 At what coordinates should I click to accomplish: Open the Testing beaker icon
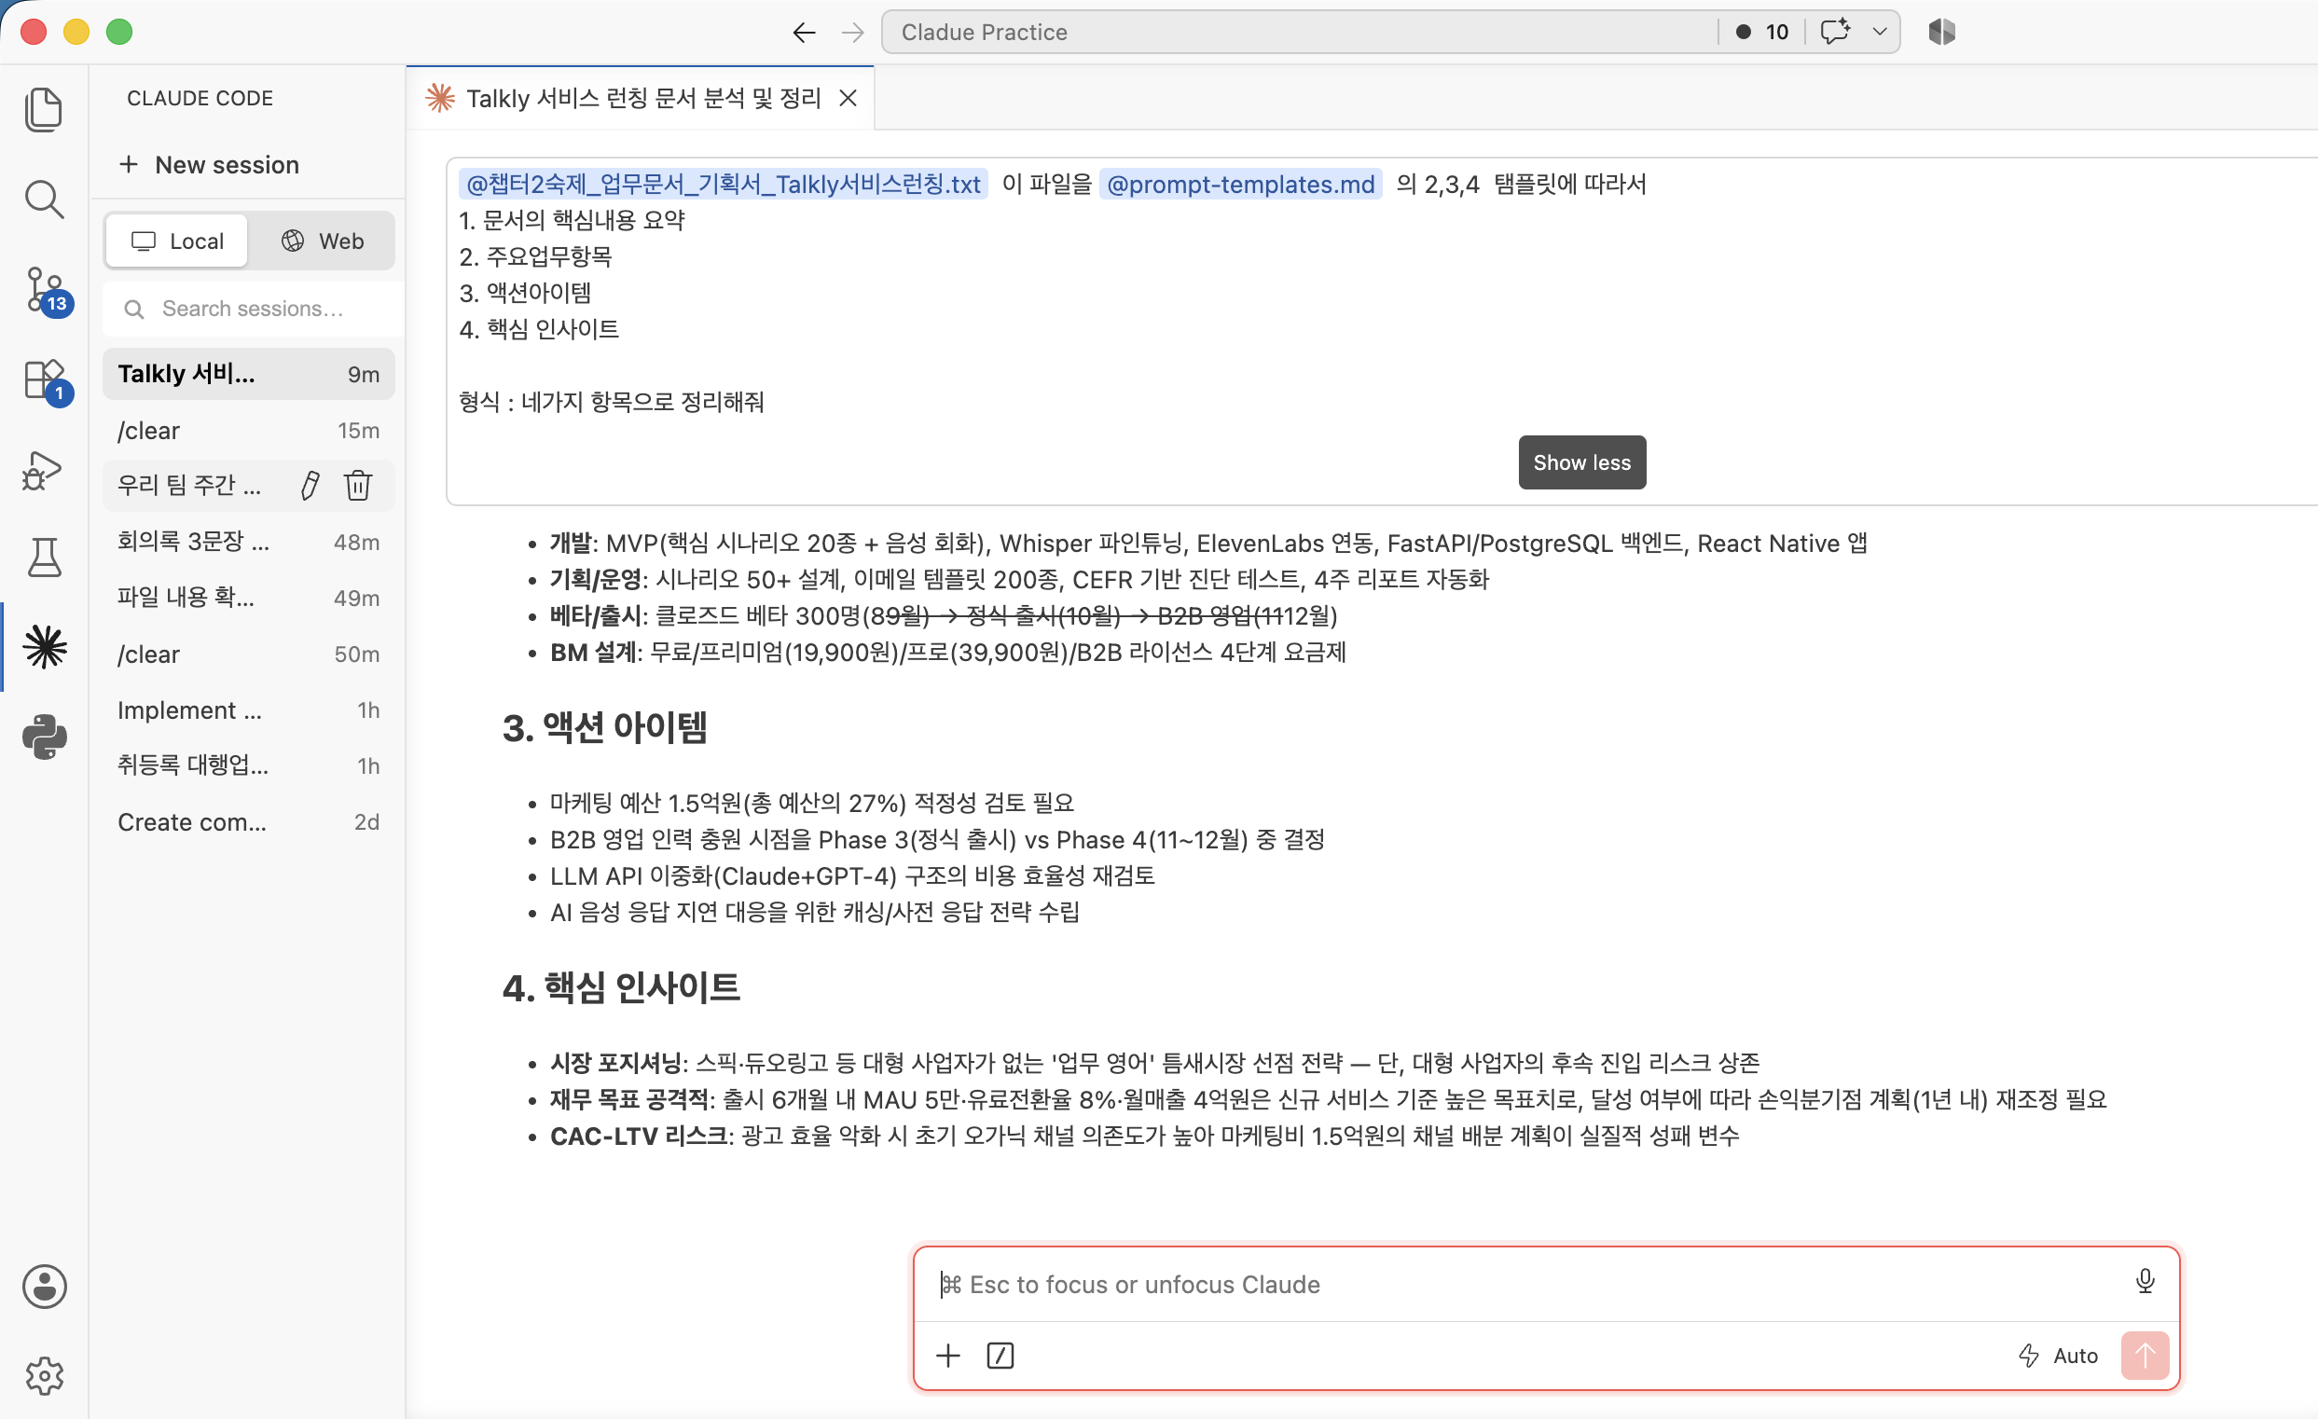click(43, 558)
